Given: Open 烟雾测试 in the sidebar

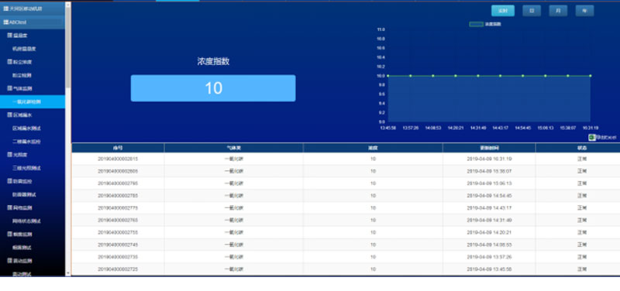Looking at the screenshot, I should 22,247.
